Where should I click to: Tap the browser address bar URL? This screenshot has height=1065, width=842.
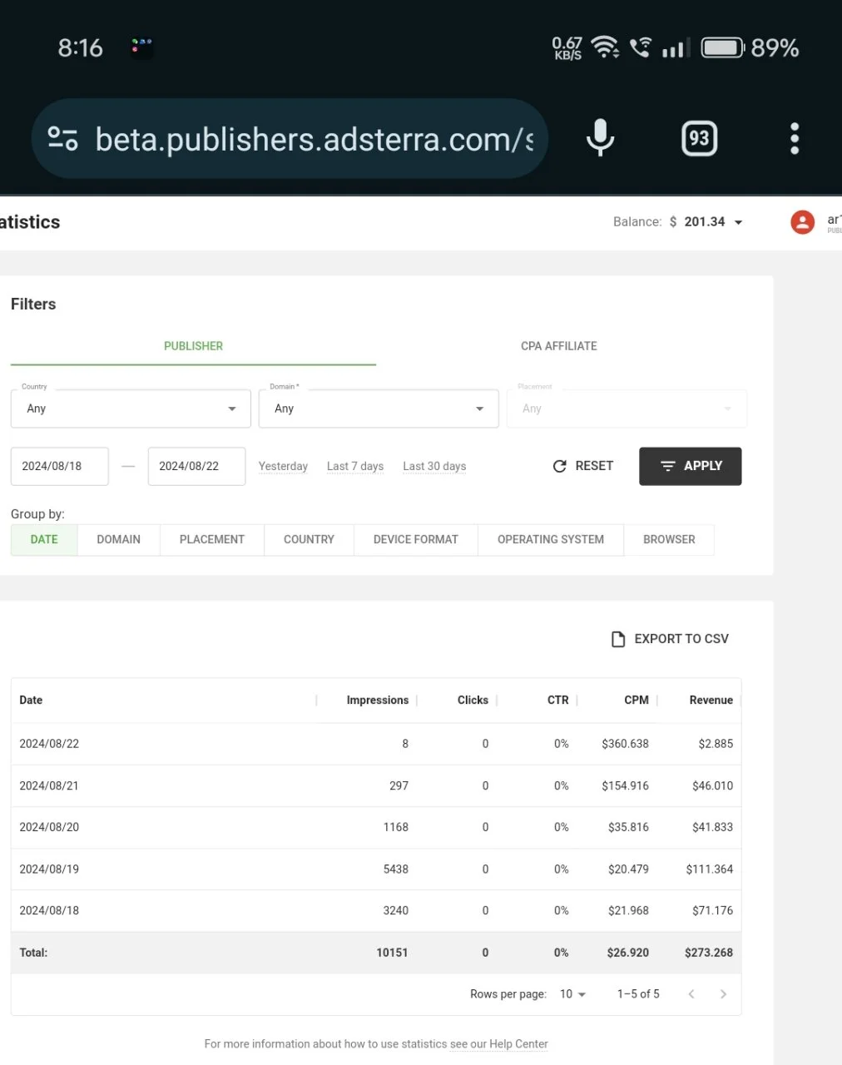[x=314, y=139]
